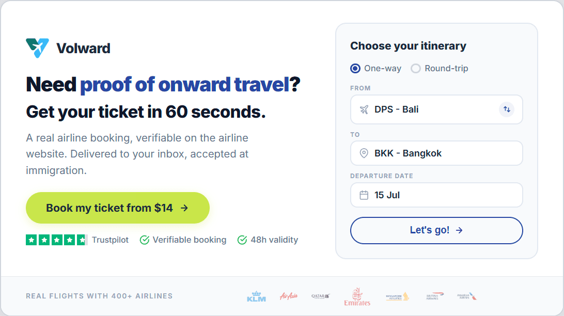Click the plane icon in the FROM field
The height and width of the screenshot is (316, 564).
pos(364,109)
